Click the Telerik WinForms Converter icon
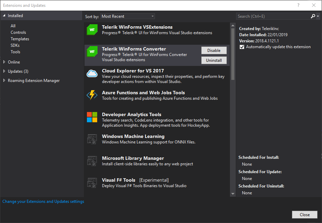 click(92, 52)
